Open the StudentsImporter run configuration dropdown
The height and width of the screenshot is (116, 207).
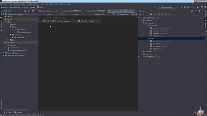(x=167, y=7)
